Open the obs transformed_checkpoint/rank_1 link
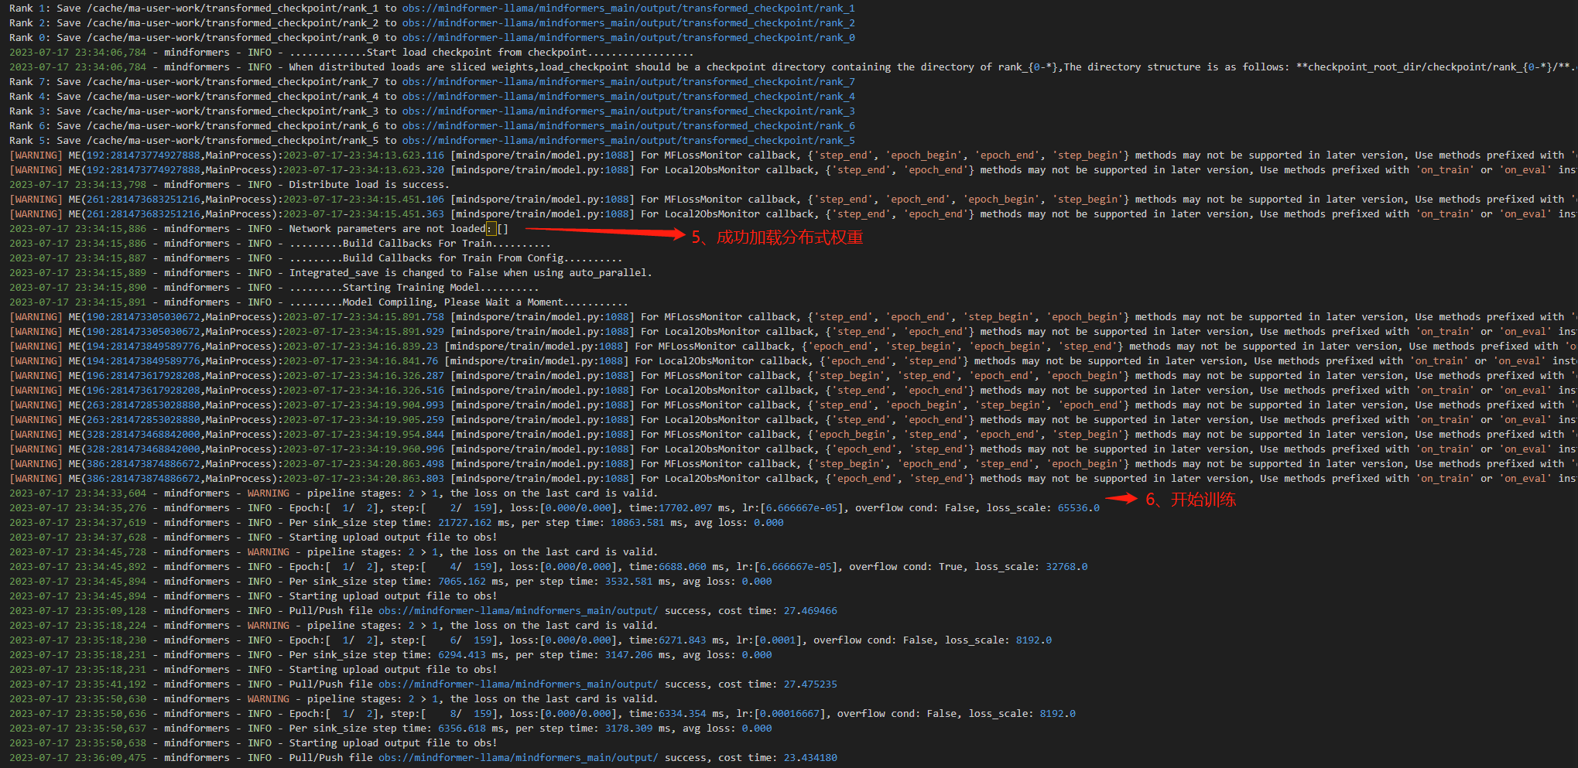1578x768 pixels. click(628, 8)
